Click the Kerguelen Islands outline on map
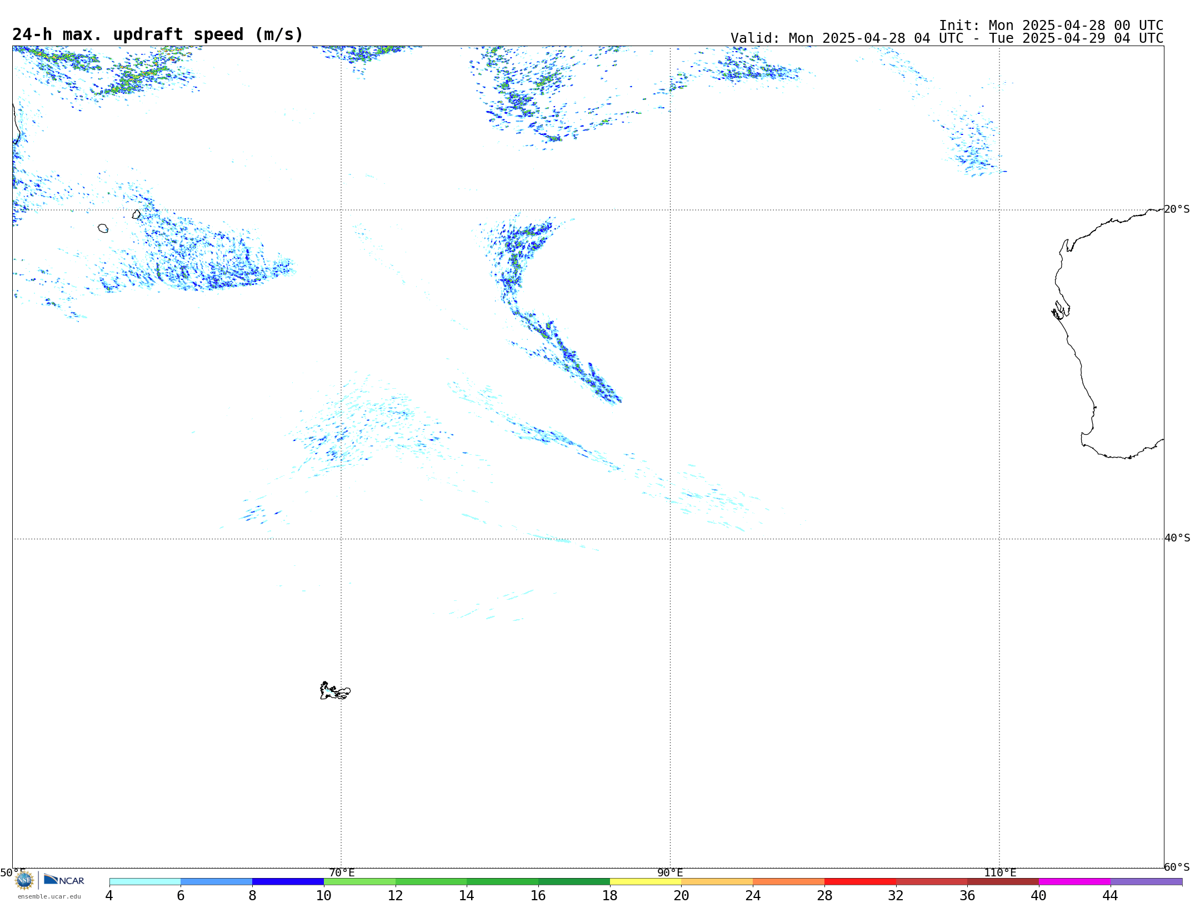The height and width of the screenshot is (903, 1200). [335, 691]
